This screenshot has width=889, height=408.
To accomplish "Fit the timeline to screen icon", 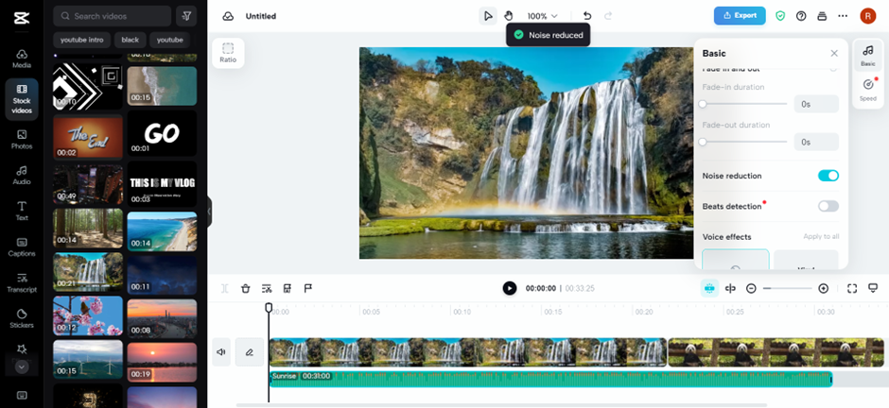I will (x=851, y=289).
